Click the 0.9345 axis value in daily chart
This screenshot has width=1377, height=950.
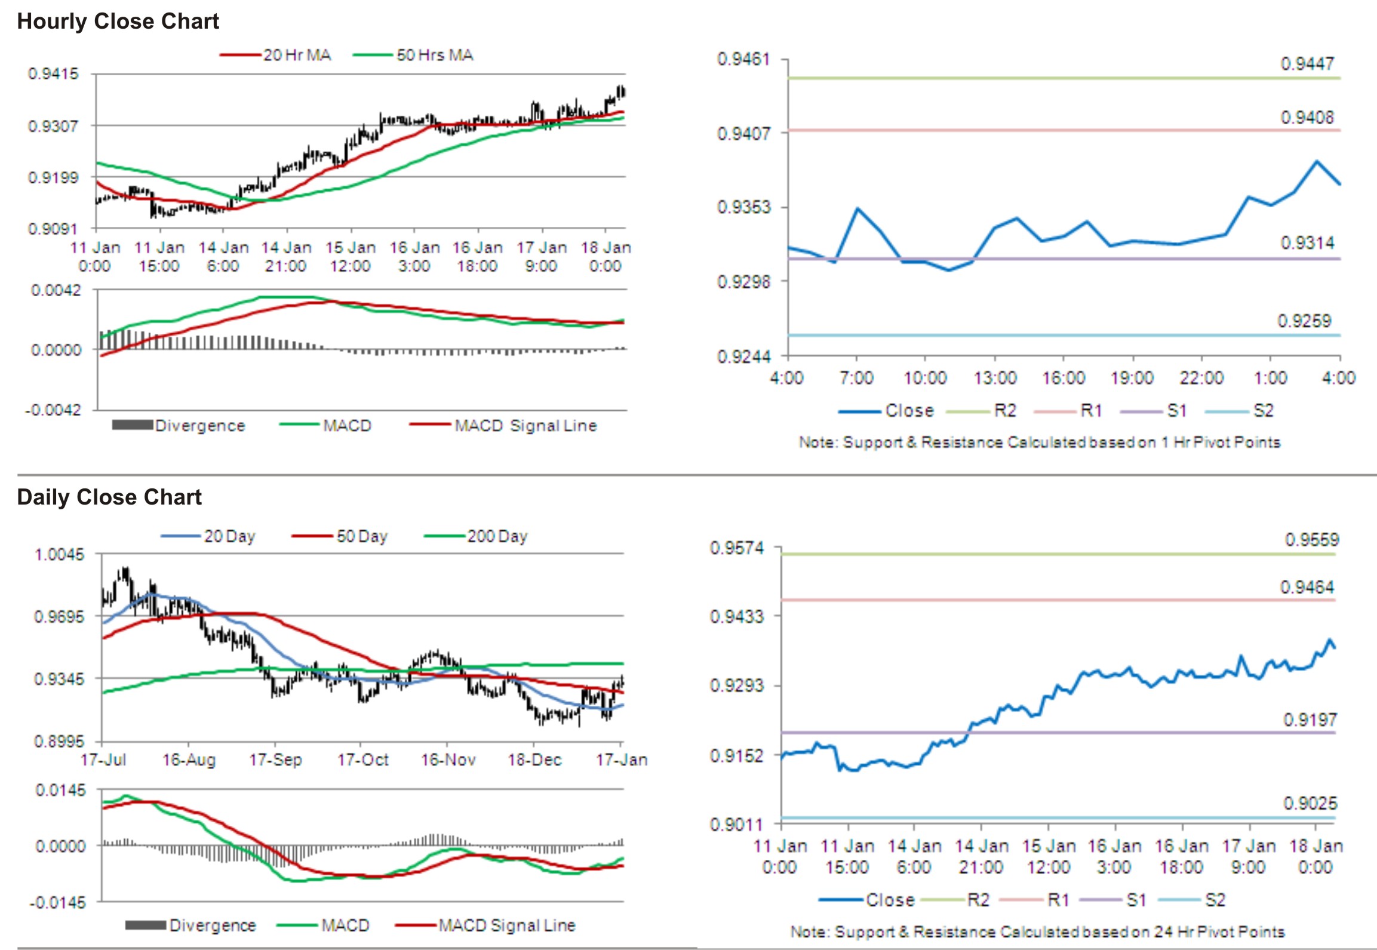pos(60,679)
